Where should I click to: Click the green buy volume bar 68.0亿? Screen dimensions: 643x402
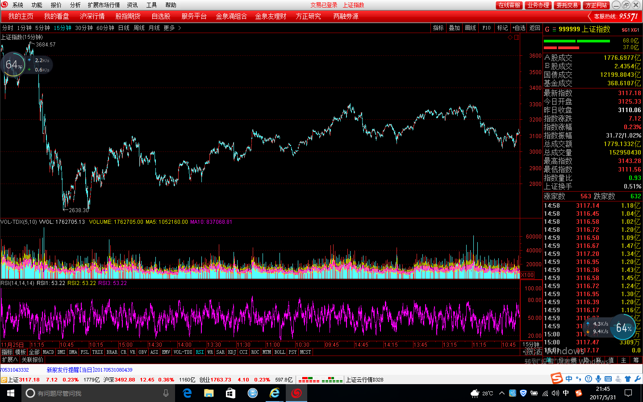click(577, 41)
